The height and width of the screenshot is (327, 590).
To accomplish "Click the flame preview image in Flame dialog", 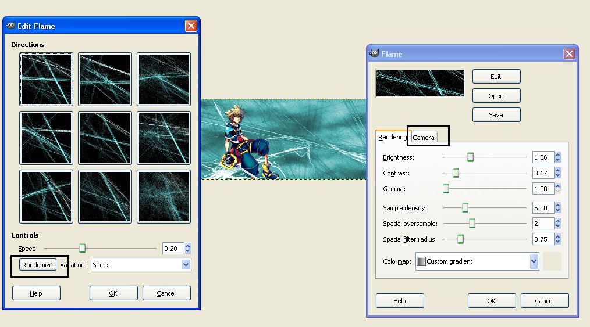I will pyautogui.click(x=420, y=83).
